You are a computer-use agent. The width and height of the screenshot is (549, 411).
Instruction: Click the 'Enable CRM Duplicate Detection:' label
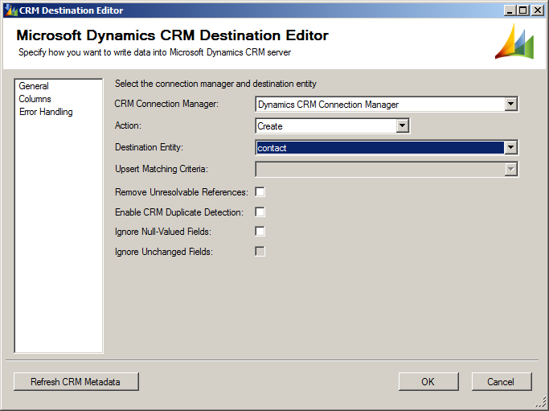coord(179,212)
